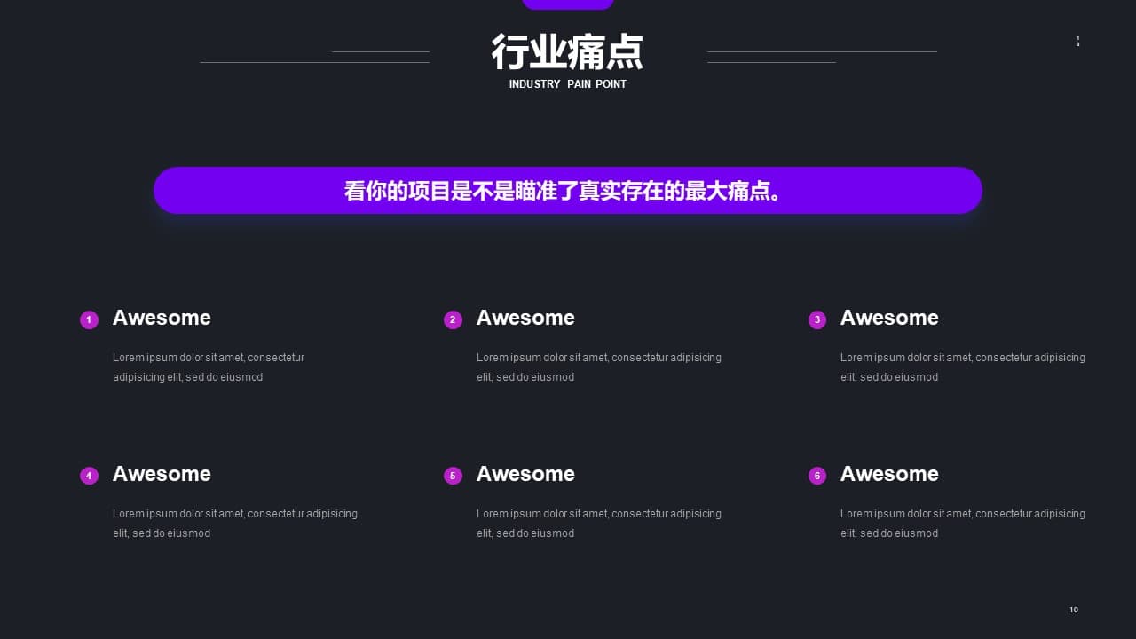1136x639 pixels.
Task: Click the Lorem ipsum paragraph under item 5
Action: (599, 524)
